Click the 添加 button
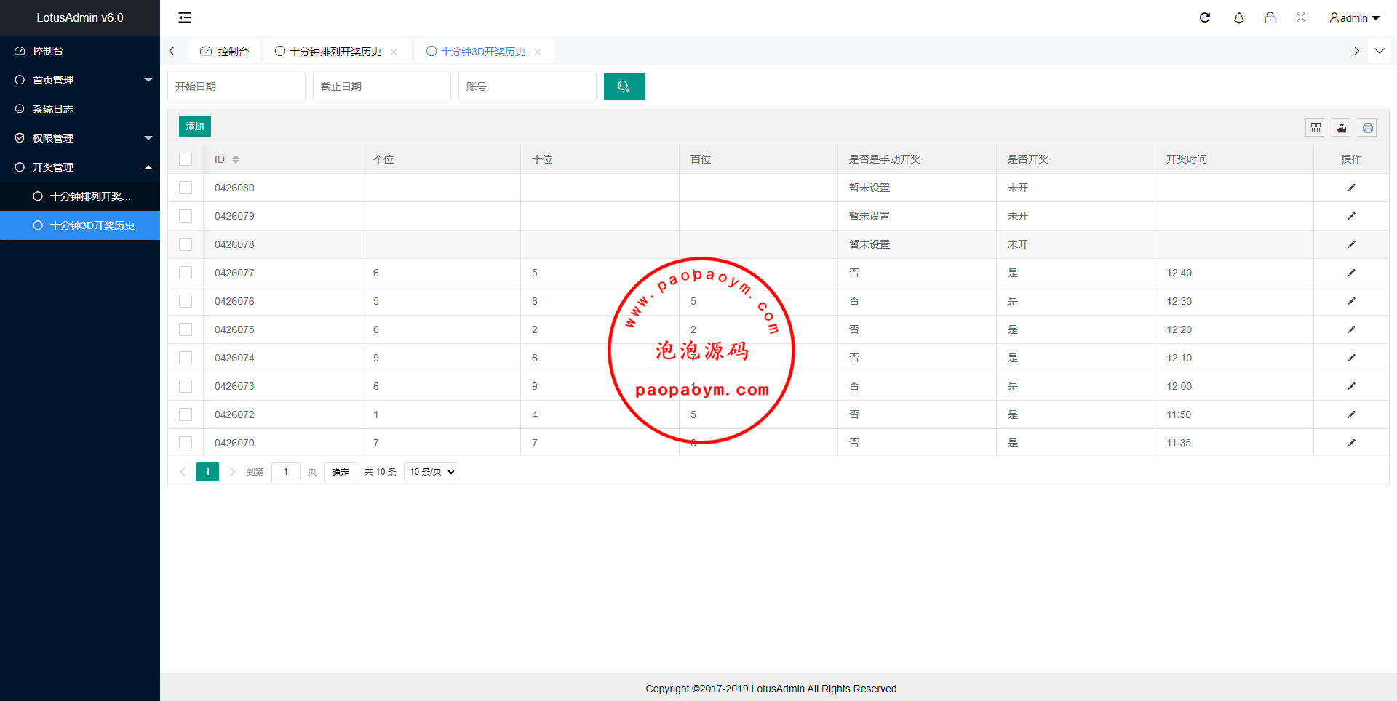The height and width of the screenshot is (701, 1397). pyautogui.click(x=195, y=127)
